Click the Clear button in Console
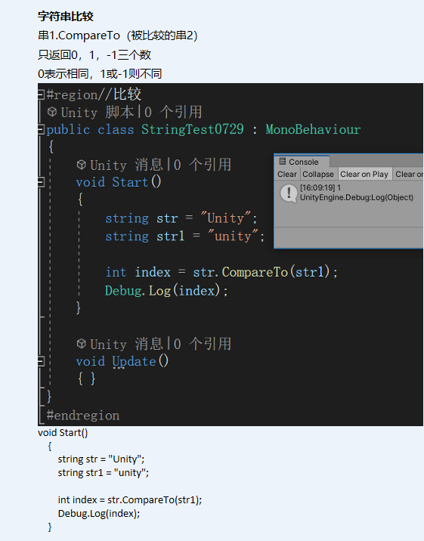The width and height of the screenshot is (424, 541). pos(287,175)
